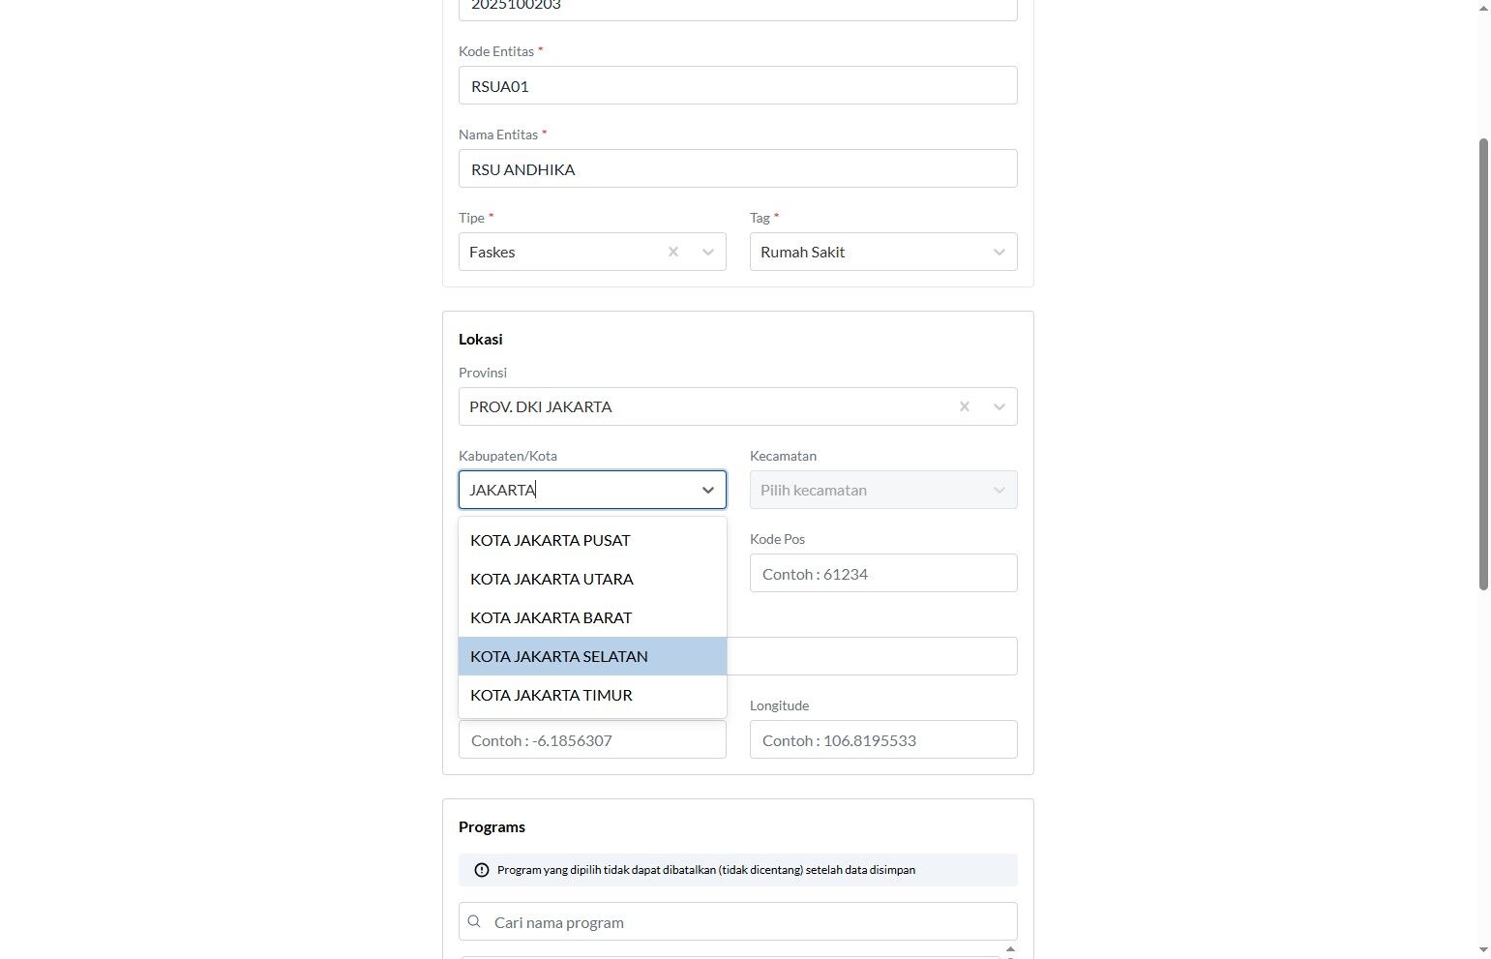
Task: Click the Kode Pos input field
Action: click(x=883, y=573)
